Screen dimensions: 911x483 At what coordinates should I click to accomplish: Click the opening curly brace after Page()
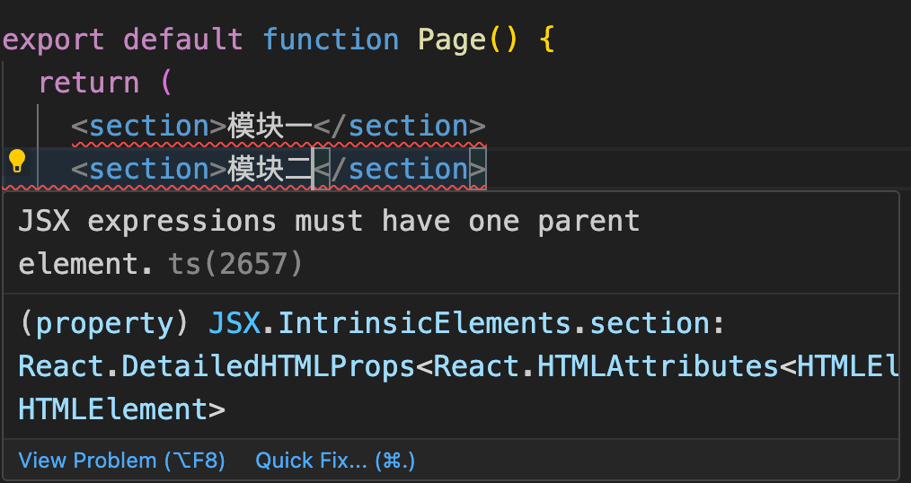[x=546, y=40]
